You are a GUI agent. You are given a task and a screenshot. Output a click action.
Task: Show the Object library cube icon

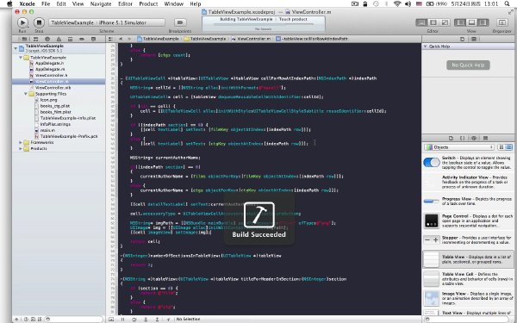pos(474,138)
